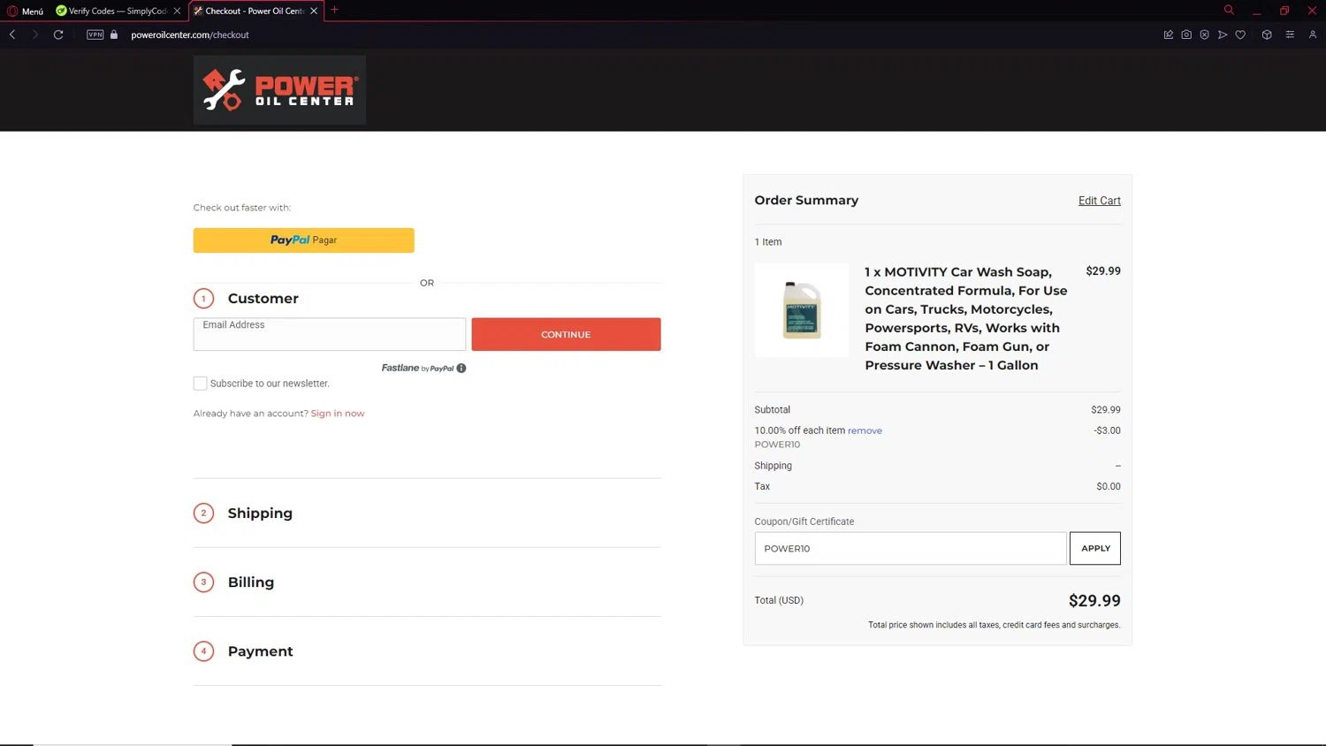Follow the Sign in now link
The width and height of the screenshot is (1326, 746).
click(338, 414)
